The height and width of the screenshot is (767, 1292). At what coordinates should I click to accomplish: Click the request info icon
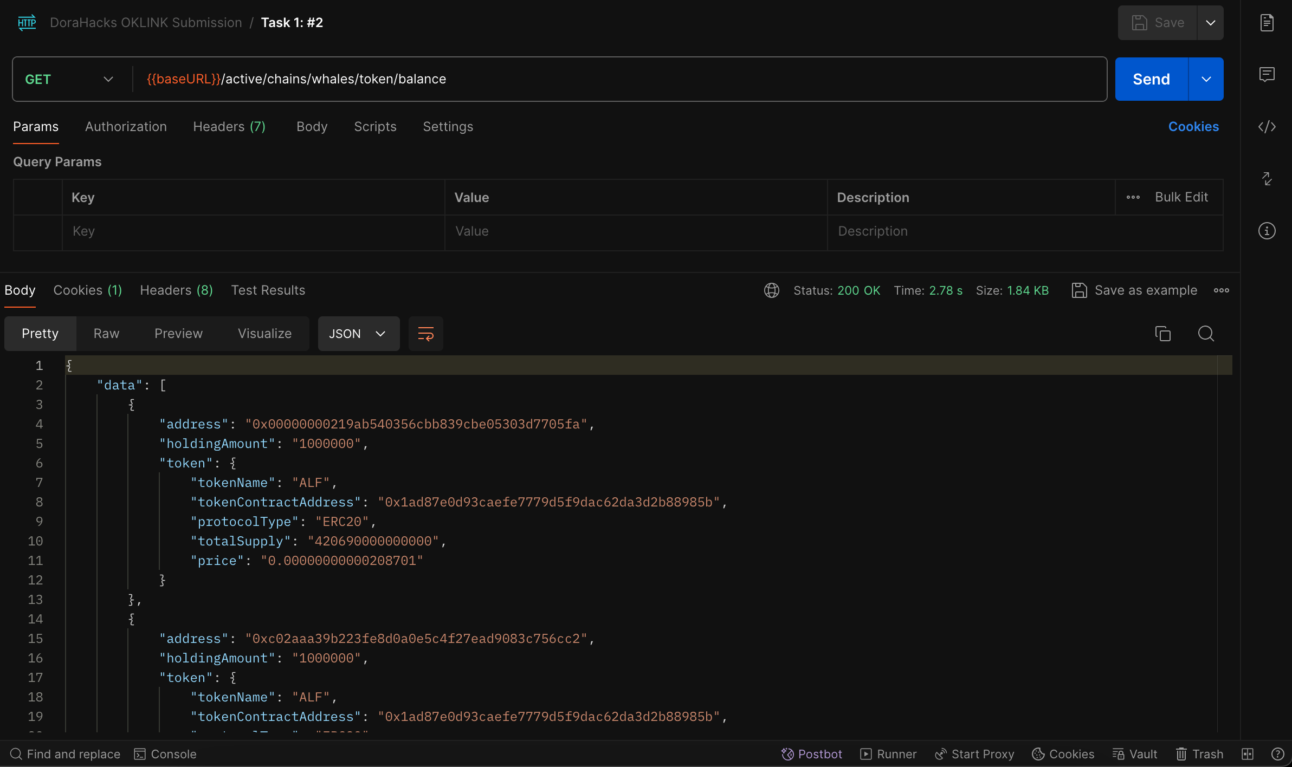(1267, 231)
